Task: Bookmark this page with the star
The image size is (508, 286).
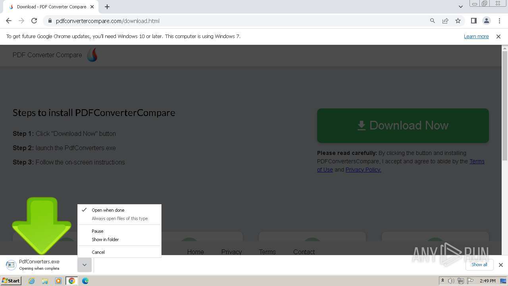Action: point(458,21)
